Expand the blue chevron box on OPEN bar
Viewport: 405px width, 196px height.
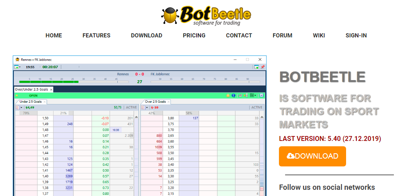261,95
